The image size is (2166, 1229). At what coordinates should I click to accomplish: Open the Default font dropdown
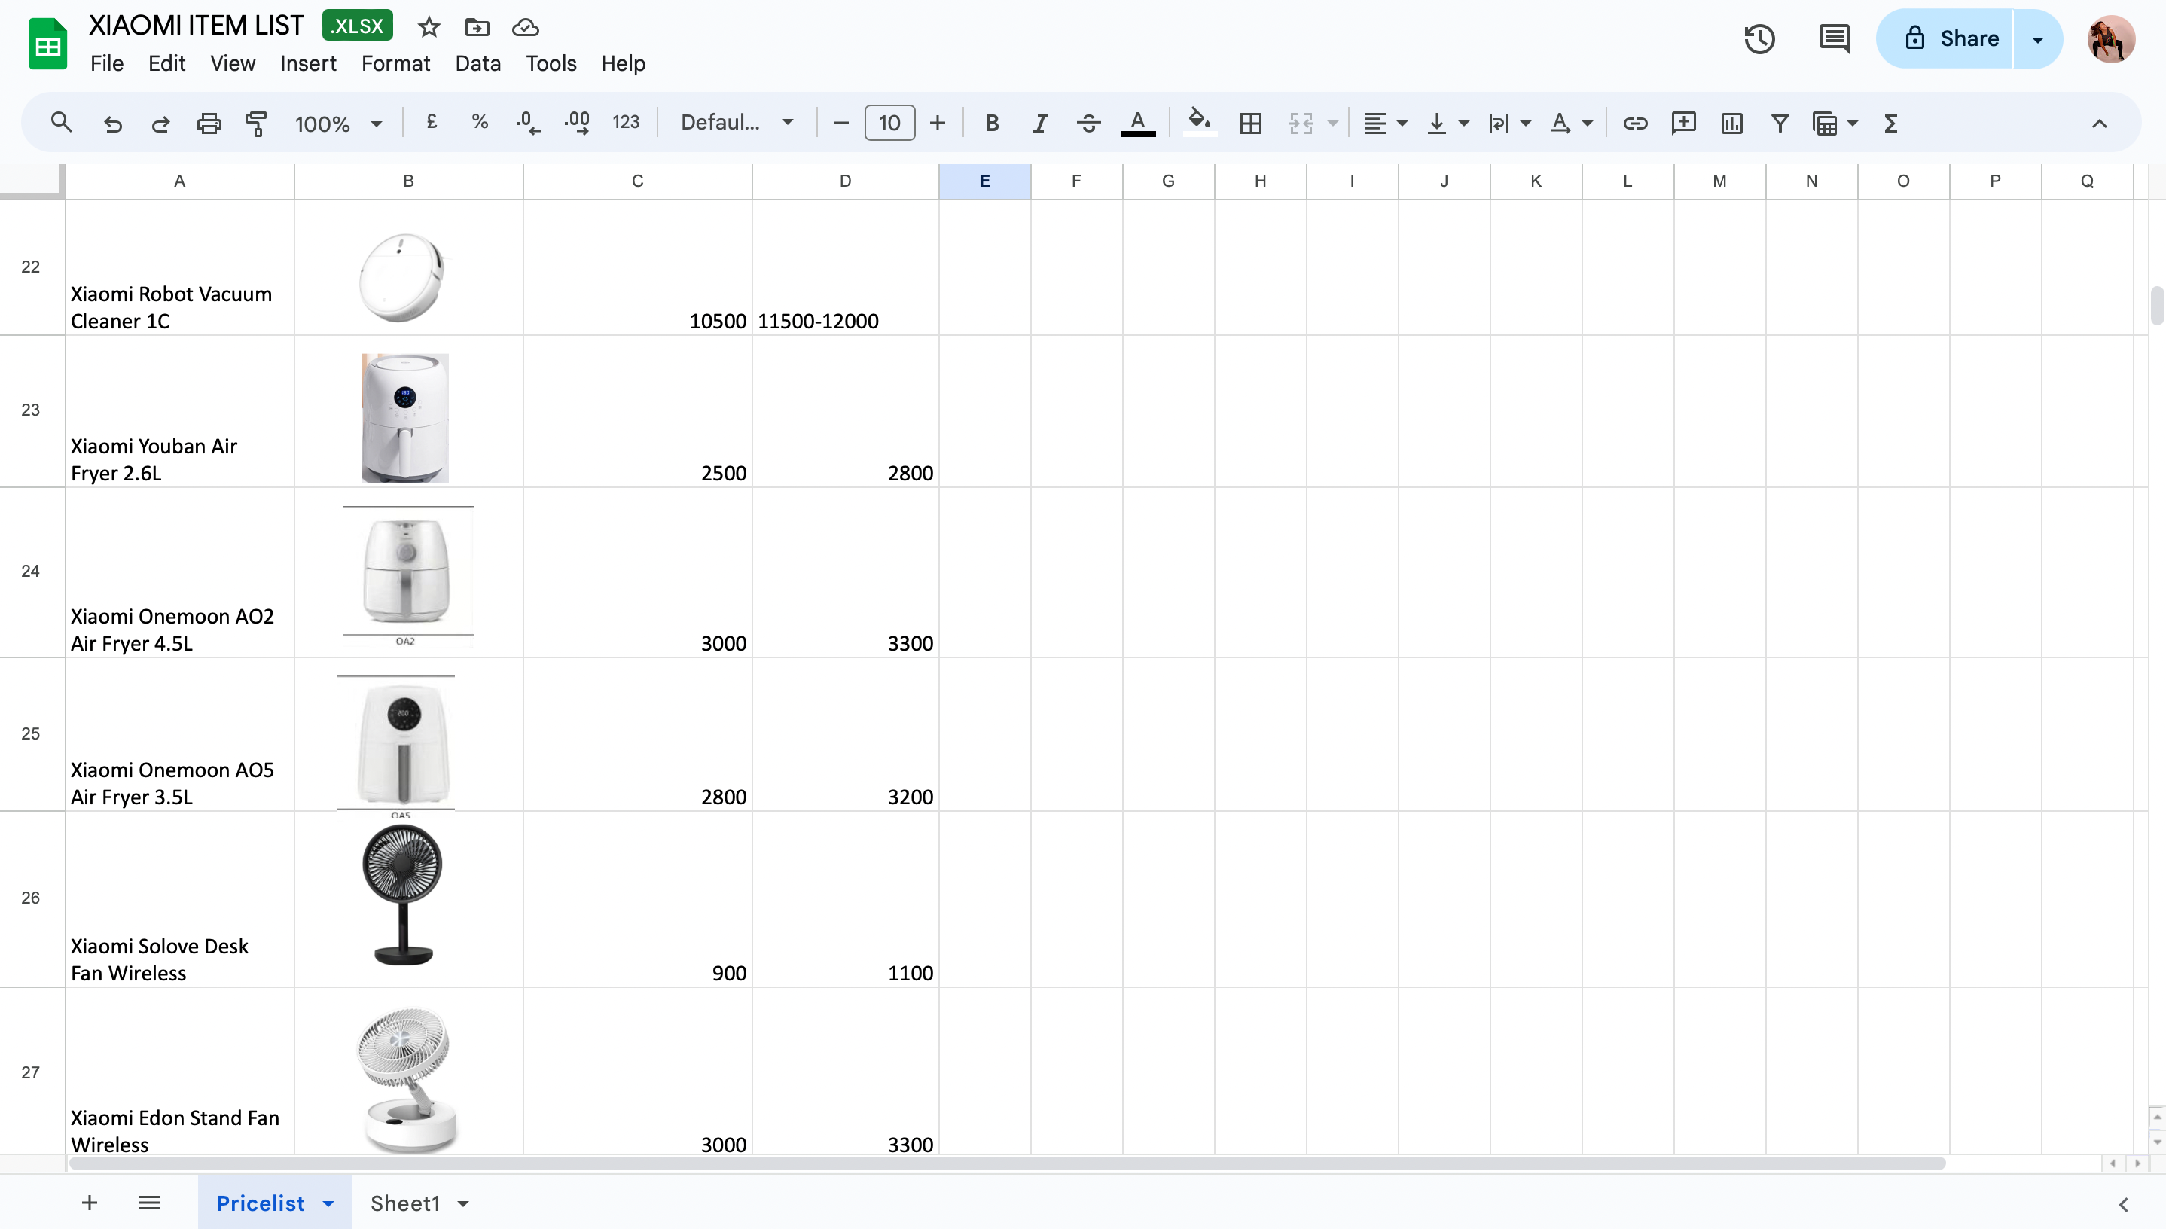736,124
